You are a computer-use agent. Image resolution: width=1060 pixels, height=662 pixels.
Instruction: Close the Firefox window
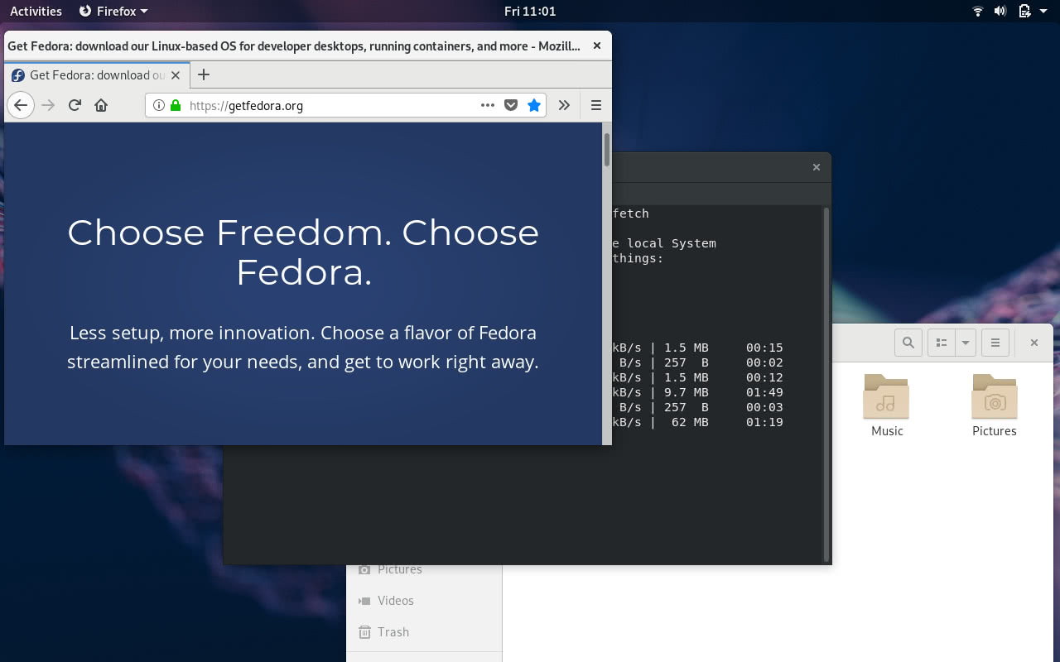[597, 46]
